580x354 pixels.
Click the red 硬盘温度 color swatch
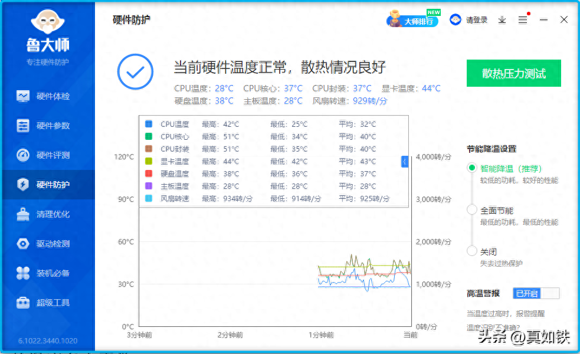148,173
